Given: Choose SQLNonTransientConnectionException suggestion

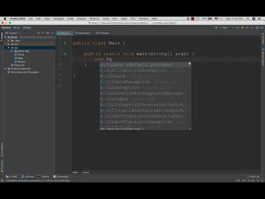Looking at the screenshot, I should [x=145, y=116].
